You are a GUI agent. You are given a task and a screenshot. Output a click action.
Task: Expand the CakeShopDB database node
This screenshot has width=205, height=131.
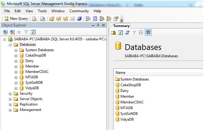tap(16, 56)
